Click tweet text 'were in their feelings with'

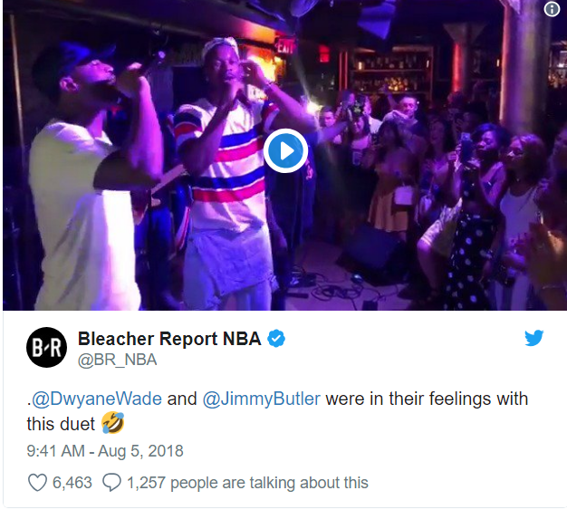point(427,399)
